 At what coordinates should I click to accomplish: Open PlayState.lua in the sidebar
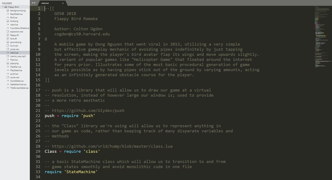16,70
